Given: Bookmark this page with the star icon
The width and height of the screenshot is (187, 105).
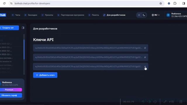Looking at the screenshot, I should point(161,3).
